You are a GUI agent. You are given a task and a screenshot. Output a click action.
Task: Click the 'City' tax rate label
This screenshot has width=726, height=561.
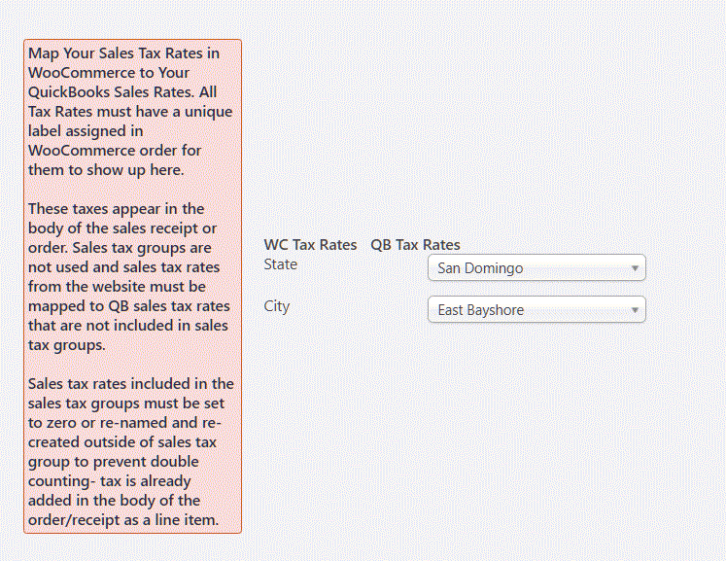click(277, 306)
